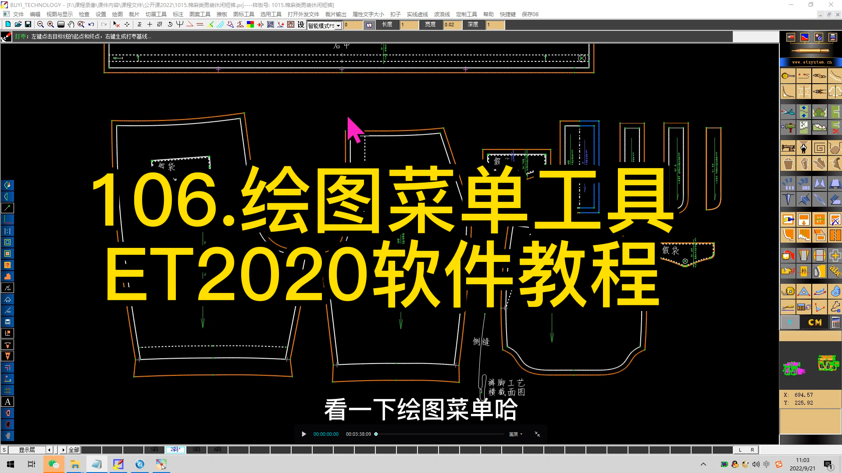Click the 保存08 menu item

coord(530,14)
